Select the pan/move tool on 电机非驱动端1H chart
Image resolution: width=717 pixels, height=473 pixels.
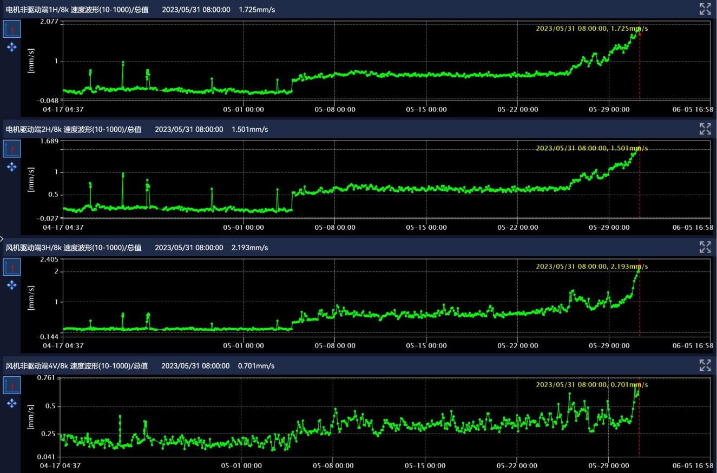coord(11,48)
